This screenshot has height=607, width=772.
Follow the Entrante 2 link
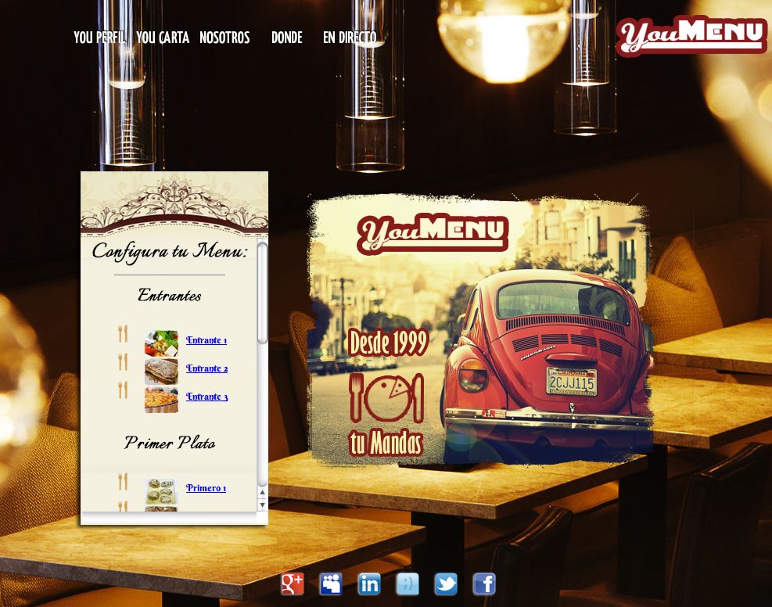(x=206, y=368)
